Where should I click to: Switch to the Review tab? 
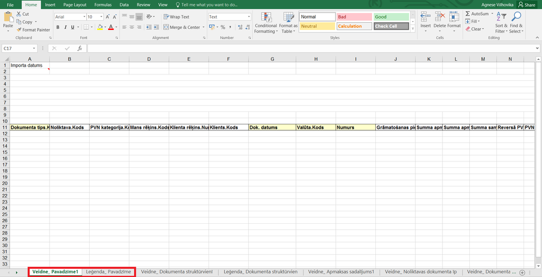143,5
